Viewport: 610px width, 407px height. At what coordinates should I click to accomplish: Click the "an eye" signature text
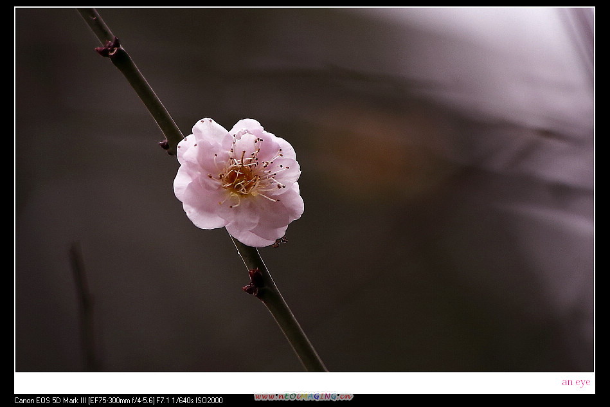[576, 382]
